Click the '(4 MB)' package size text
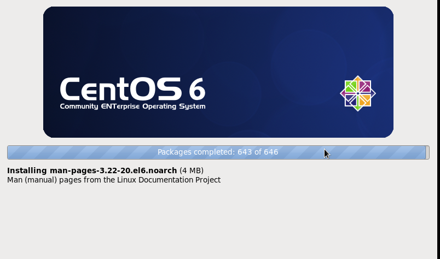 click(x=192, y=170)
